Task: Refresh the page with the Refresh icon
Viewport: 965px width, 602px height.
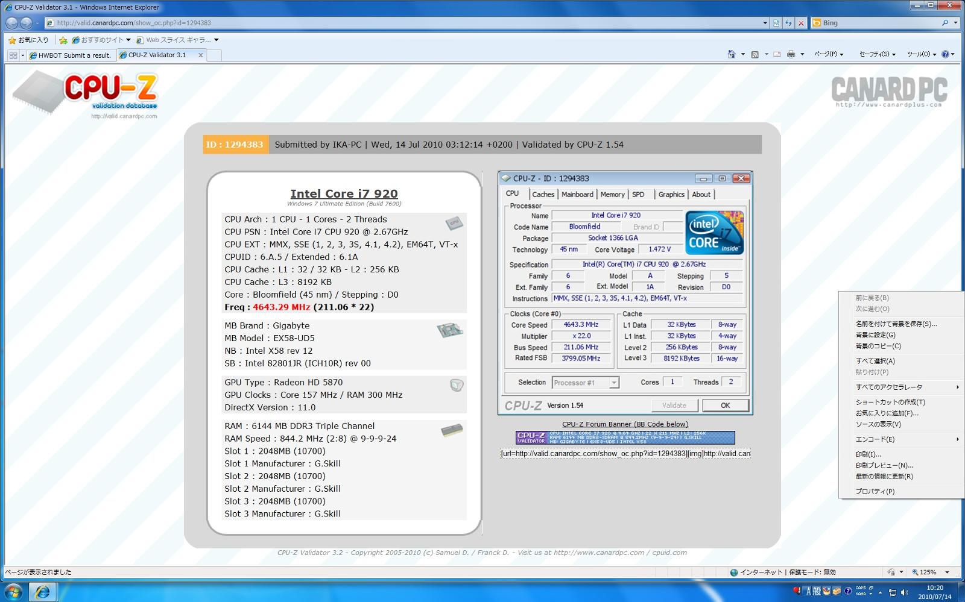Action: [x=788, y=23]
